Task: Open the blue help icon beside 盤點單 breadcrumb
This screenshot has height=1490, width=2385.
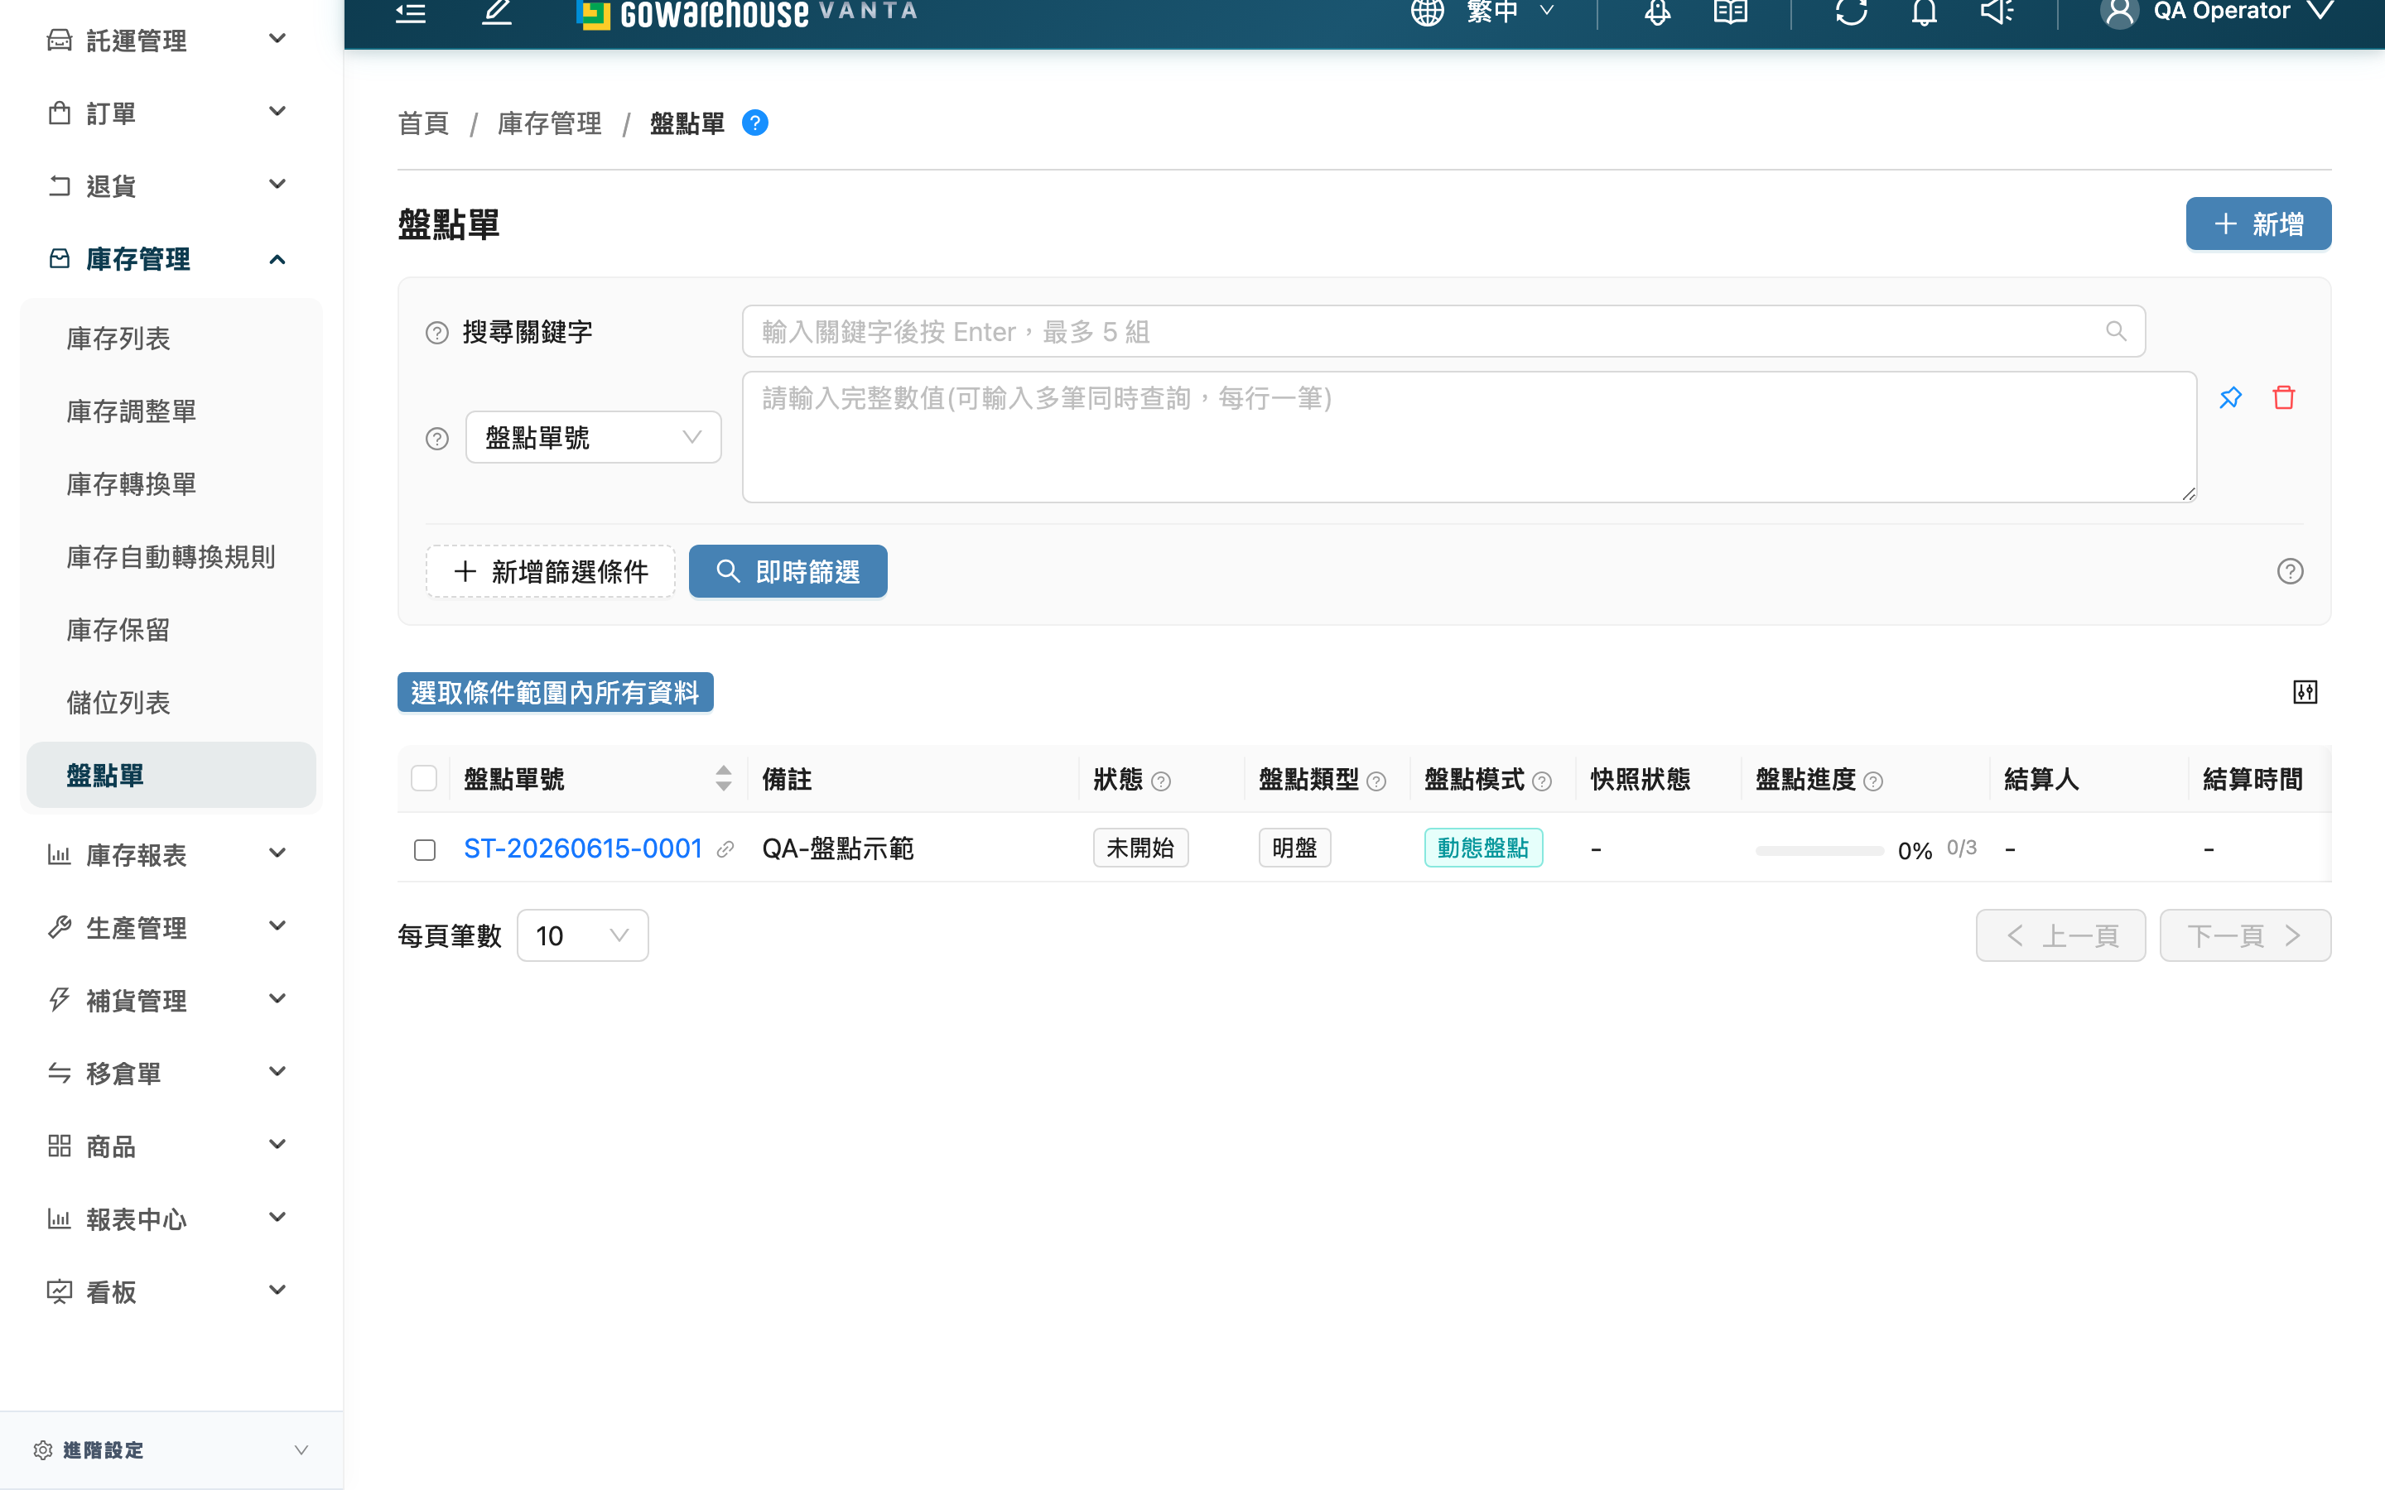Action: coord(755,123)
